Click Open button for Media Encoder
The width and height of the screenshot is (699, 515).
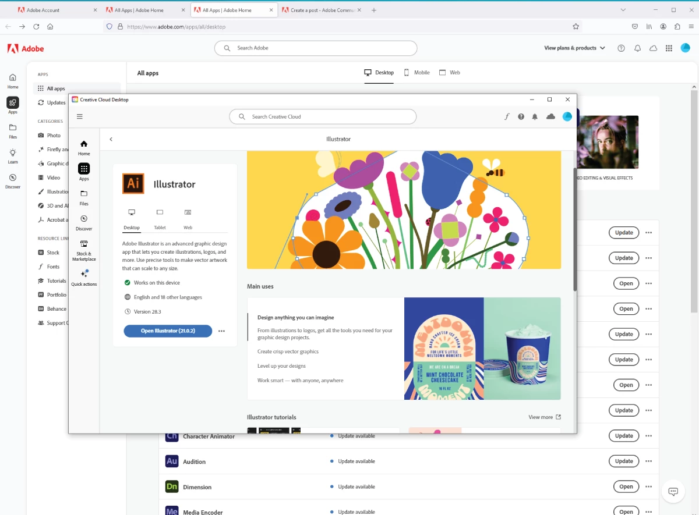coord(626,512)
